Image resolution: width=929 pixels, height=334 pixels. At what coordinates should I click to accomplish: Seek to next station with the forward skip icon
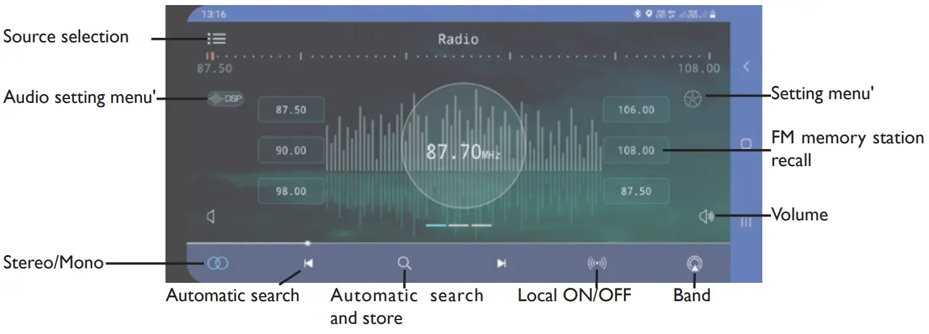[501, 263]
